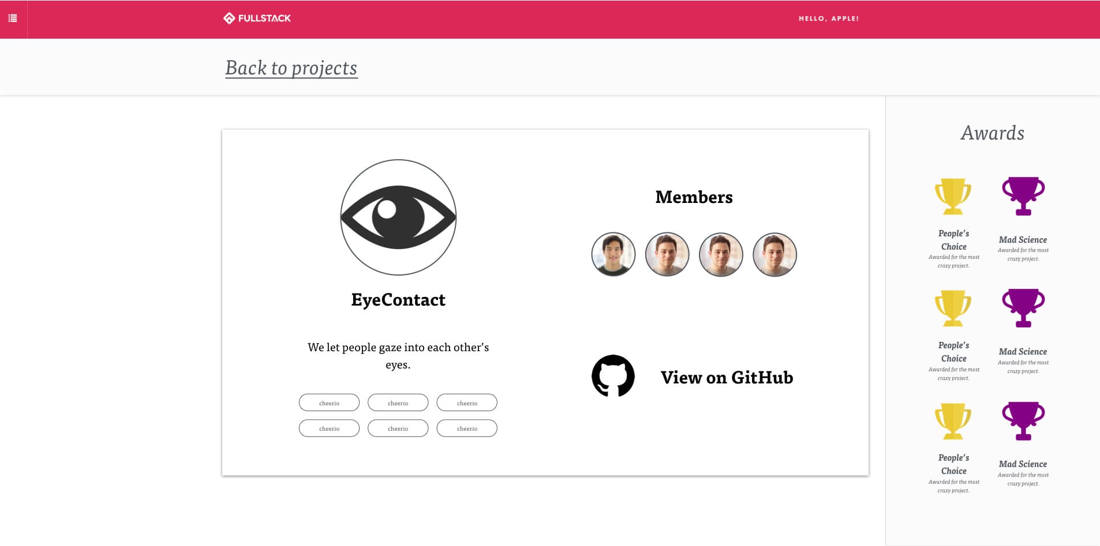
Task: Click the bottom gold People's Choice trophy
Action: tap(953, 420)
